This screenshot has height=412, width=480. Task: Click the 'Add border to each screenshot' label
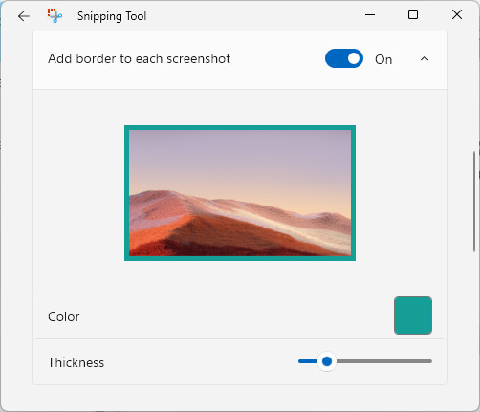tap(139, 59)
